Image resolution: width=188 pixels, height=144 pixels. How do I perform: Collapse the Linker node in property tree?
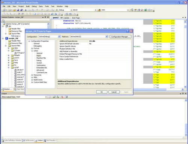(32, 51)
